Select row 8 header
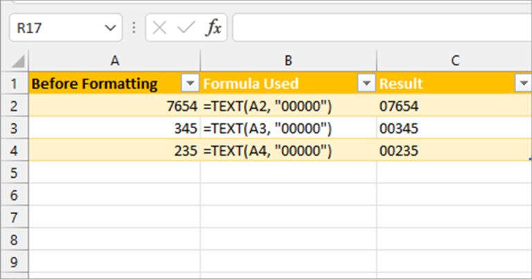The image size is (532, 279). (x=14, y=240)
